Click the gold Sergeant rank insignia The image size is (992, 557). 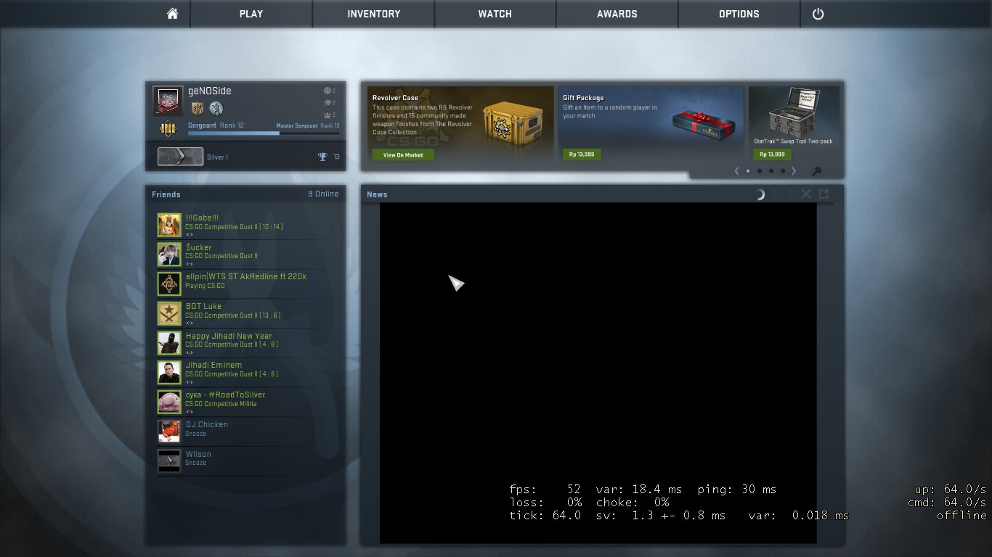168,129
